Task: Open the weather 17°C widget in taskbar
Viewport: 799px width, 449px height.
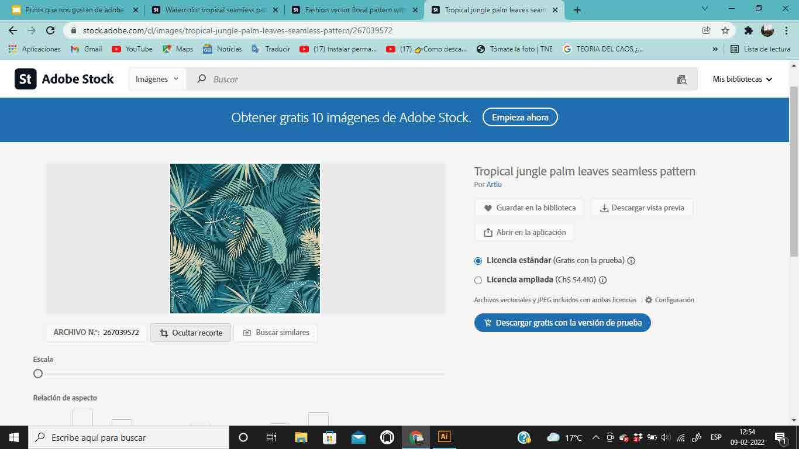Action: tap(564, 437)
